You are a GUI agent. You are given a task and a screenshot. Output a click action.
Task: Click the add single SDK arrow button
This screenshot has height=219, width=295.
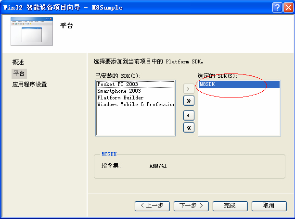tap(189, 89)
